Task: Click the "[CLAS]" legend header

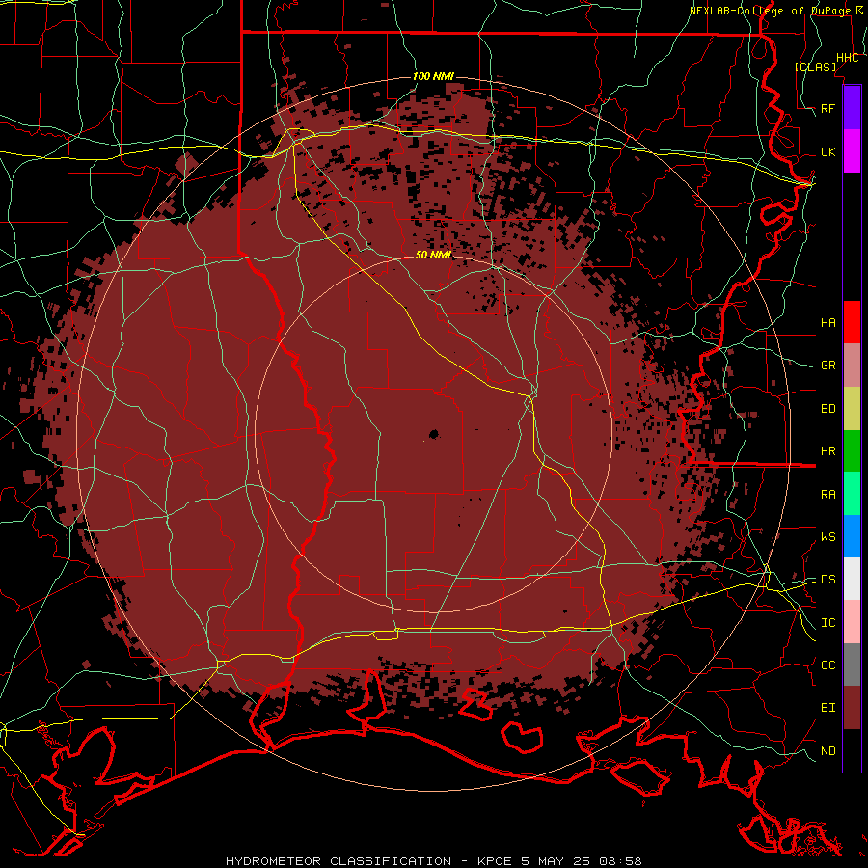Action: pyautogui.click(x=815, y=68)
